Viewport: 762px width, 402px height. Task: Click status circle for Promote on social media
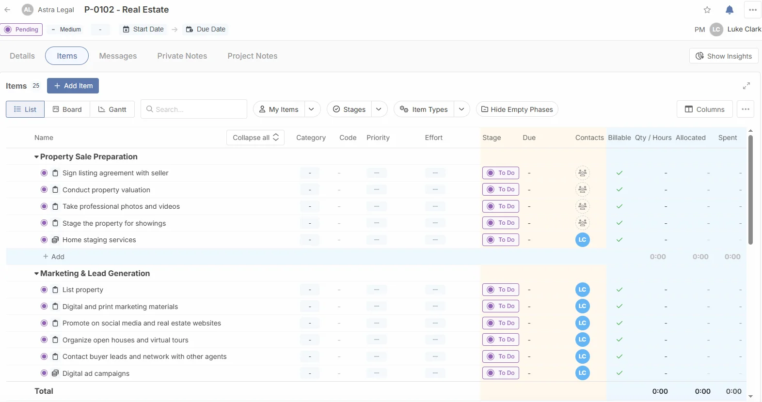(44, 323)
